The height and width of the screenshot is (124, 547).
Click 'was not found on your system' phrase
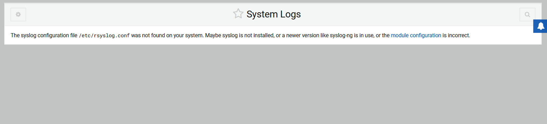point(167,36)
